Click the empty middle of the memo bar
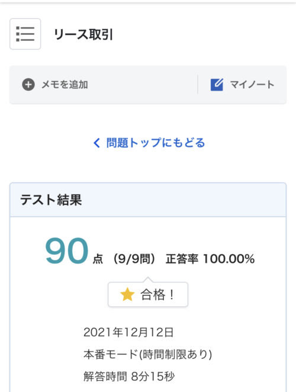The height and width of the screenshot is (392, 296). 143,85
